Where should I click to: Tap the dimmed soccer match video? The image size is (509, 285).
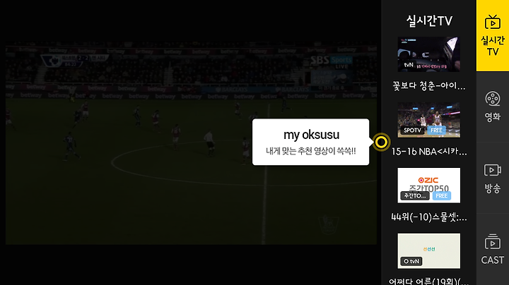click(191, 142)
